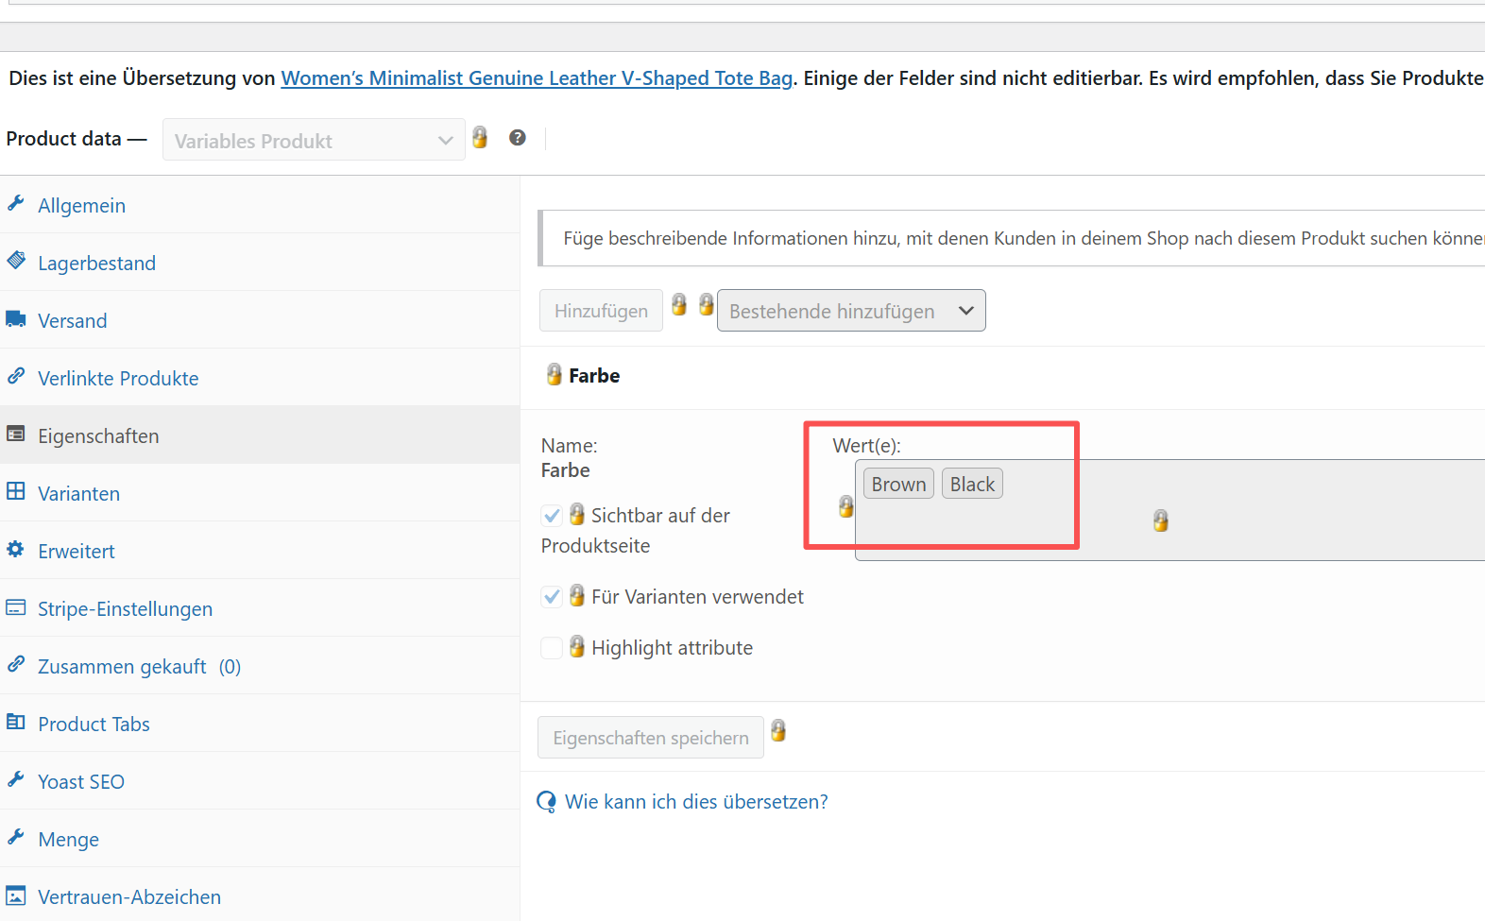This screenshot has width=1485, height=921.
Task: Click the help question mark icon
Action: click(517, 138)
